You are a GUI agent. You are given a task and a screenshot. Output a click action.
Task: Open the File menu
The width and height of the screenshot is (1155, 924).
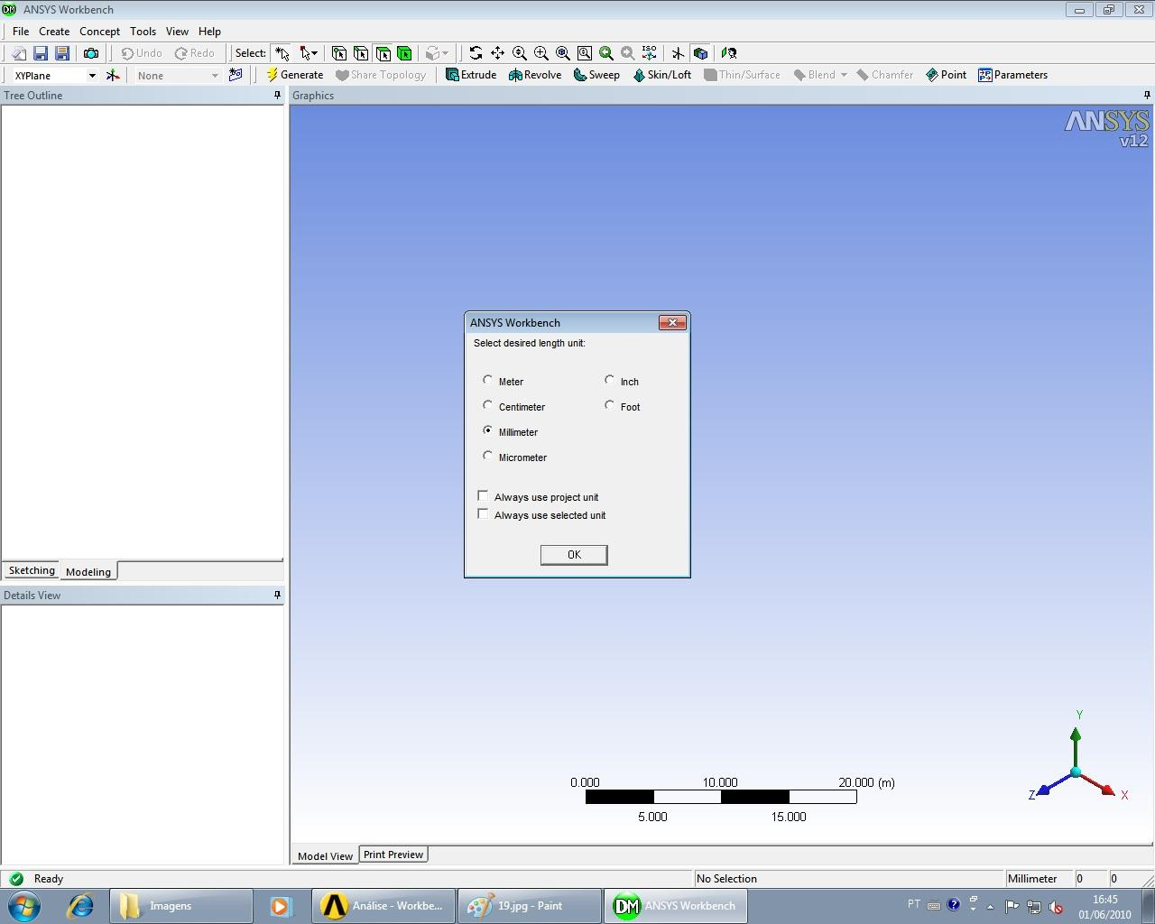(x=21, y=31)
